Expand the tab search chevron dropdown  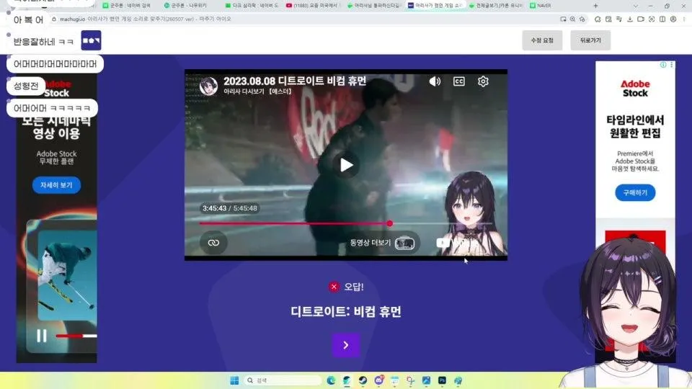coord(636,6)
